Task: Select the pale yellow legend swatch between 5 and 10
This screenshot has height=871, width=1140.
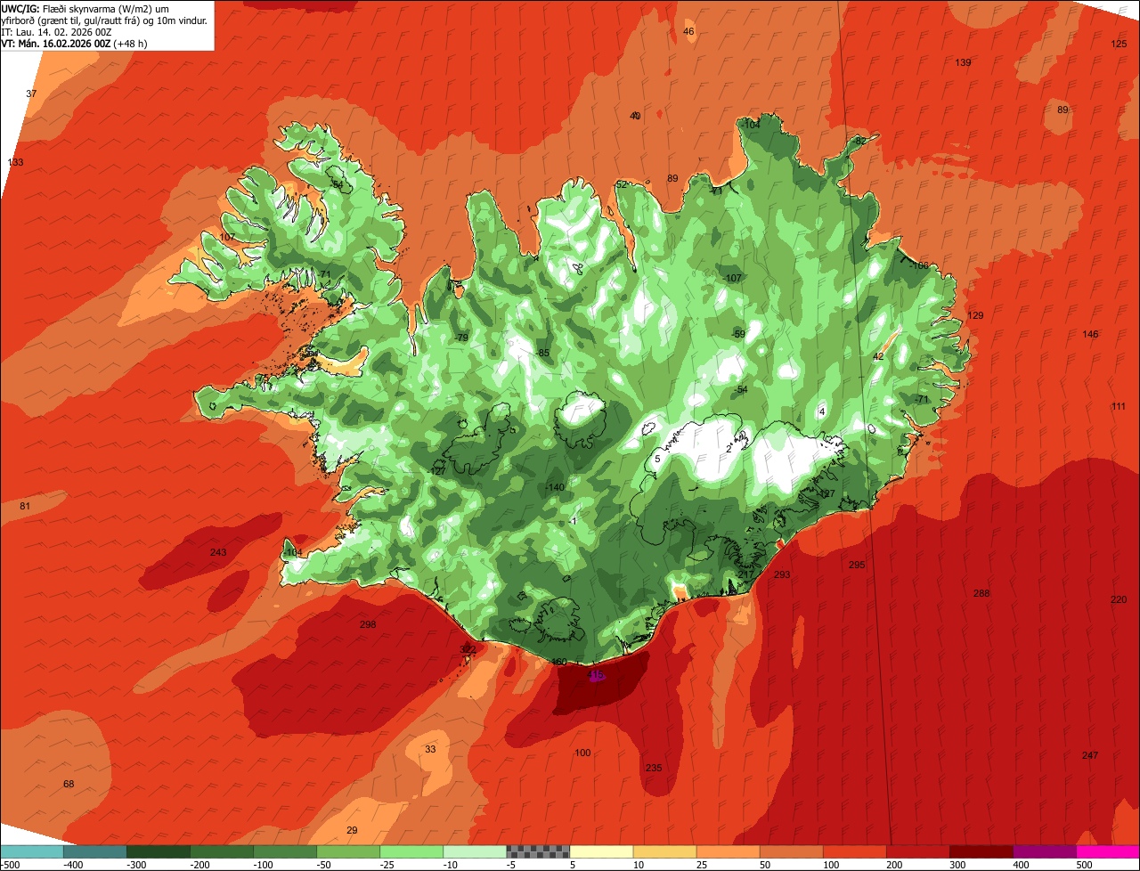Action: click(601, 851)
